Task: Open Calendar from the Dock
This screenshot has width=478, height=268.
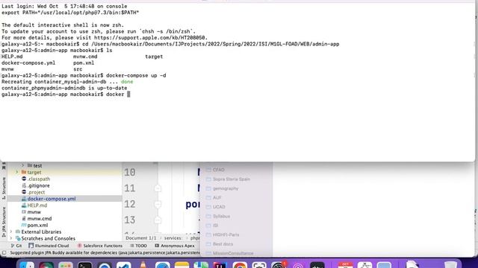Action: (345, 265)
